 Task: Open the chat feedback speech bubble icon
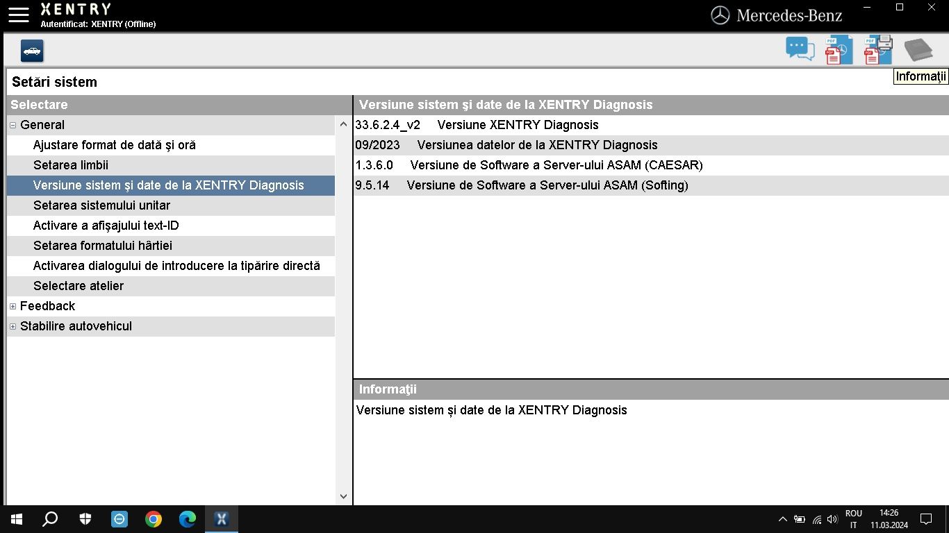tap(800, 49)
